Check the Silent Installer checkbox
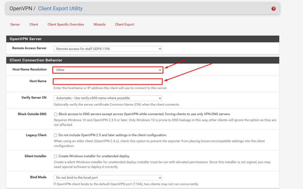This screenshot has height=189, width=303. (55, 156)
